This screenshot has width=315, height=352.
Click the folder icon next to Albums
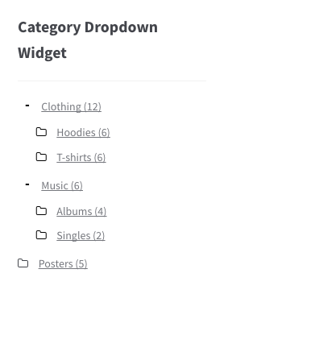tap(41, 211)
